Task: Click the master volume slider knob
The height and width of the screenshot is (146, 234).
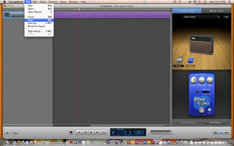Action: [x=164, y=134]
